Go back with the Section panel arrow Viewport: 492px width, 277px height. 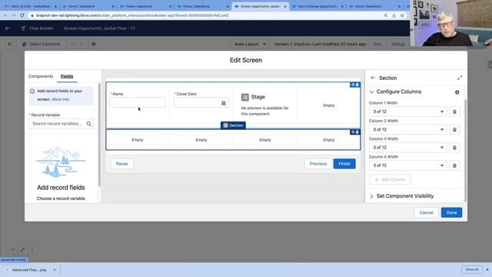pyautogui.click(x=373, y=78)
